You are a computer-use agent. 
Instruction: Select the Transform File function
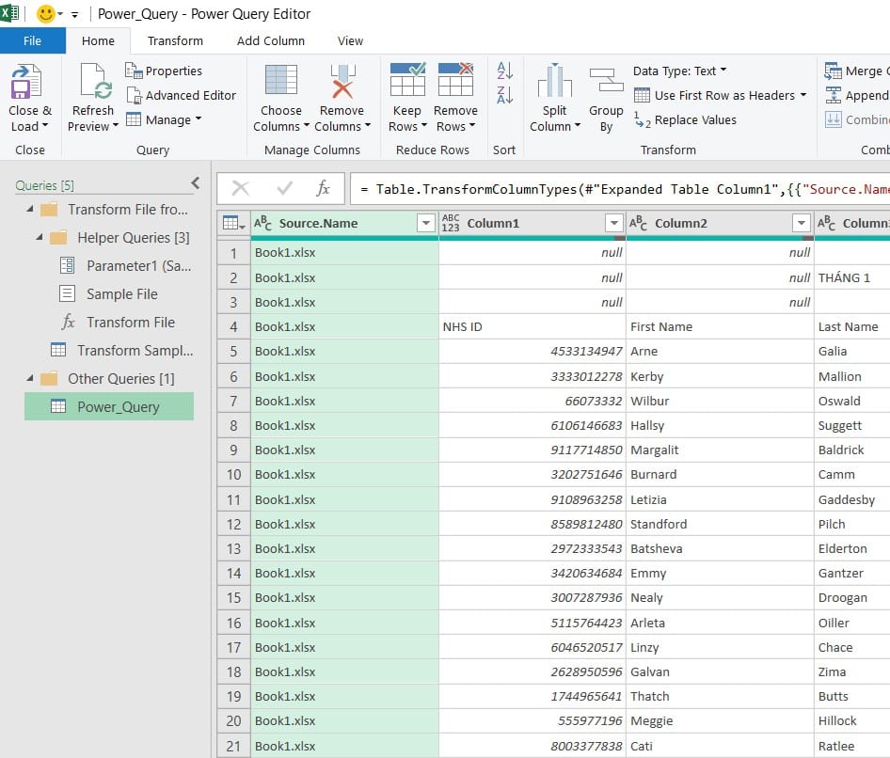[118, 323]
